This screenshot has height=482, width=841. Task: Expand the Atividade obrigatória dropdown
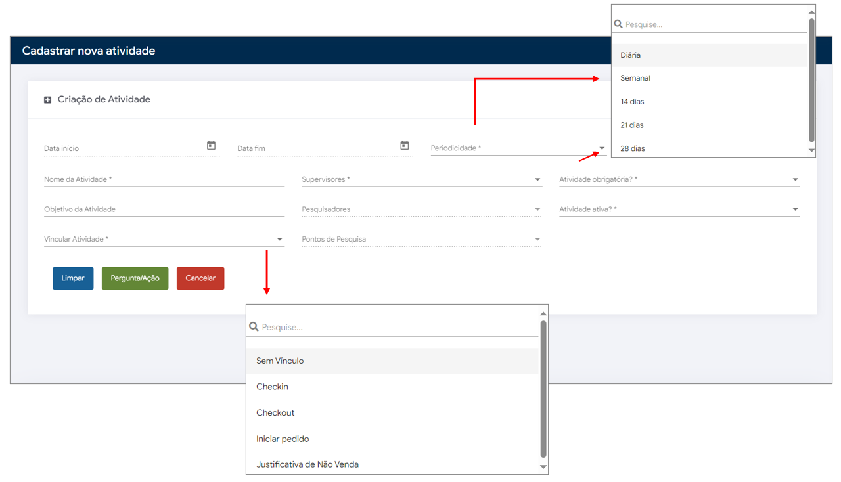click(795, 180)
